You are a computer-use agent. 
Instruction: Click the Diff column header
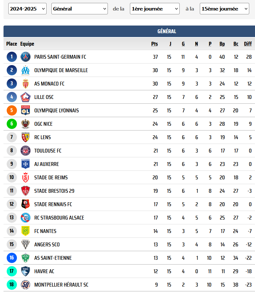[248, 44]
